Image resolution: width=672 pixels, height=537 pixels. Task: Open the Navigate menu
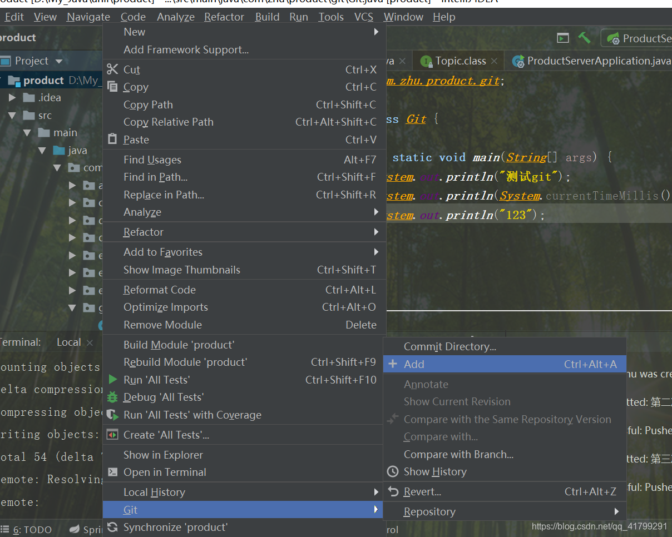[x=88, y=17]
